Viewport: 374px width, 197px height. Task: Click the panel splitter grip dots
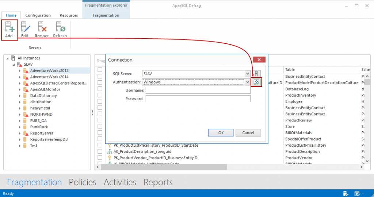coord(92,112)
